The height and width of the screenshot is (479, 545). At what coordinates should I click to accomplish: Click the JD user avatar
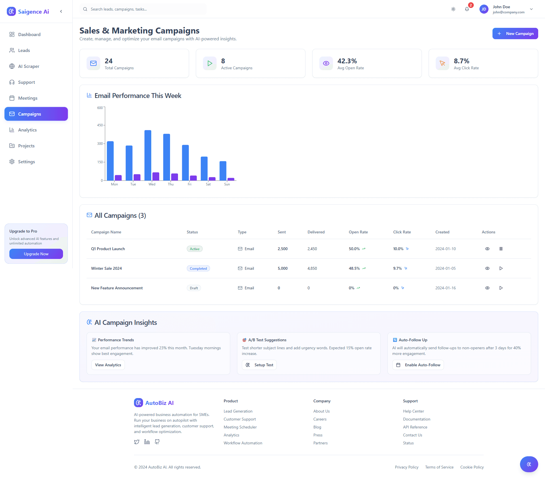(484, 9)
